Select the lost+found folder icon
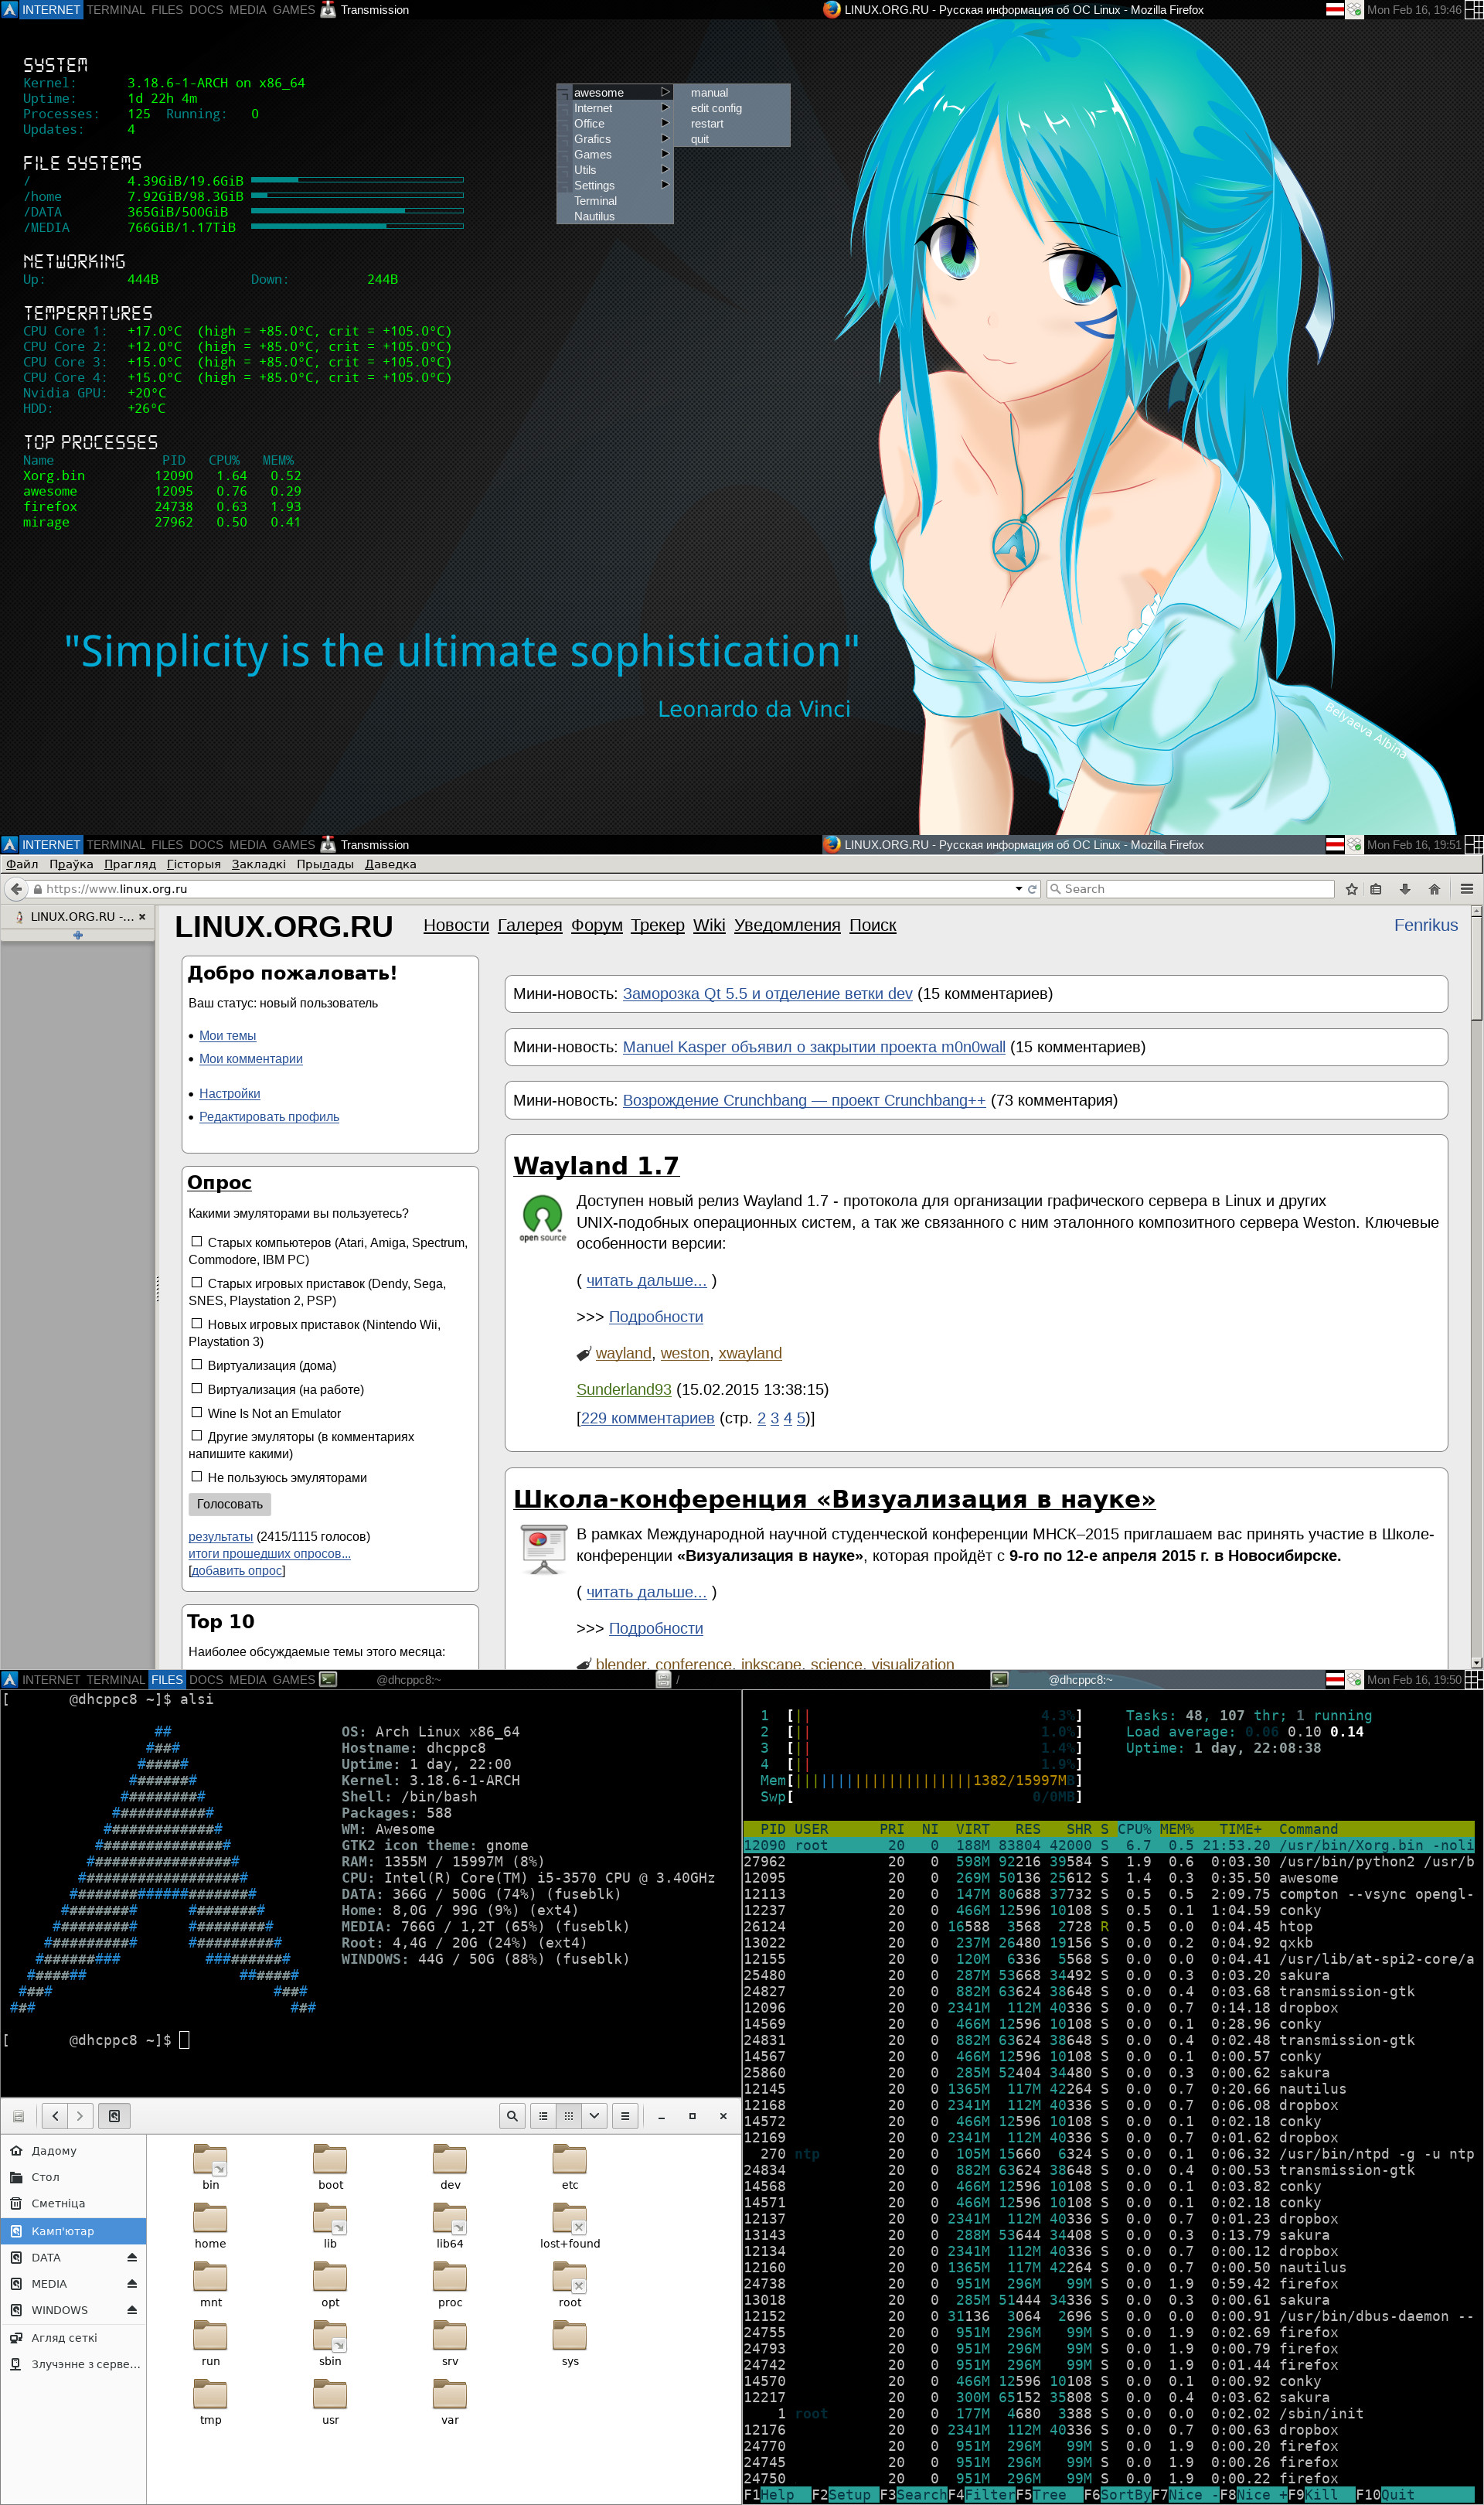1484x2505 pixels. (570, 2219)
